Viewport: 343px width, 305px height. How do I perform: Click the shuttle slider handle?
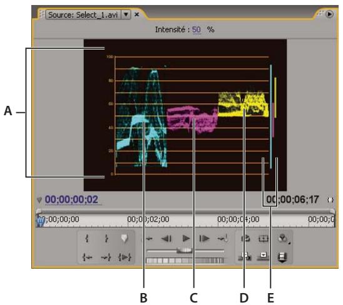(x=184, y=250)
